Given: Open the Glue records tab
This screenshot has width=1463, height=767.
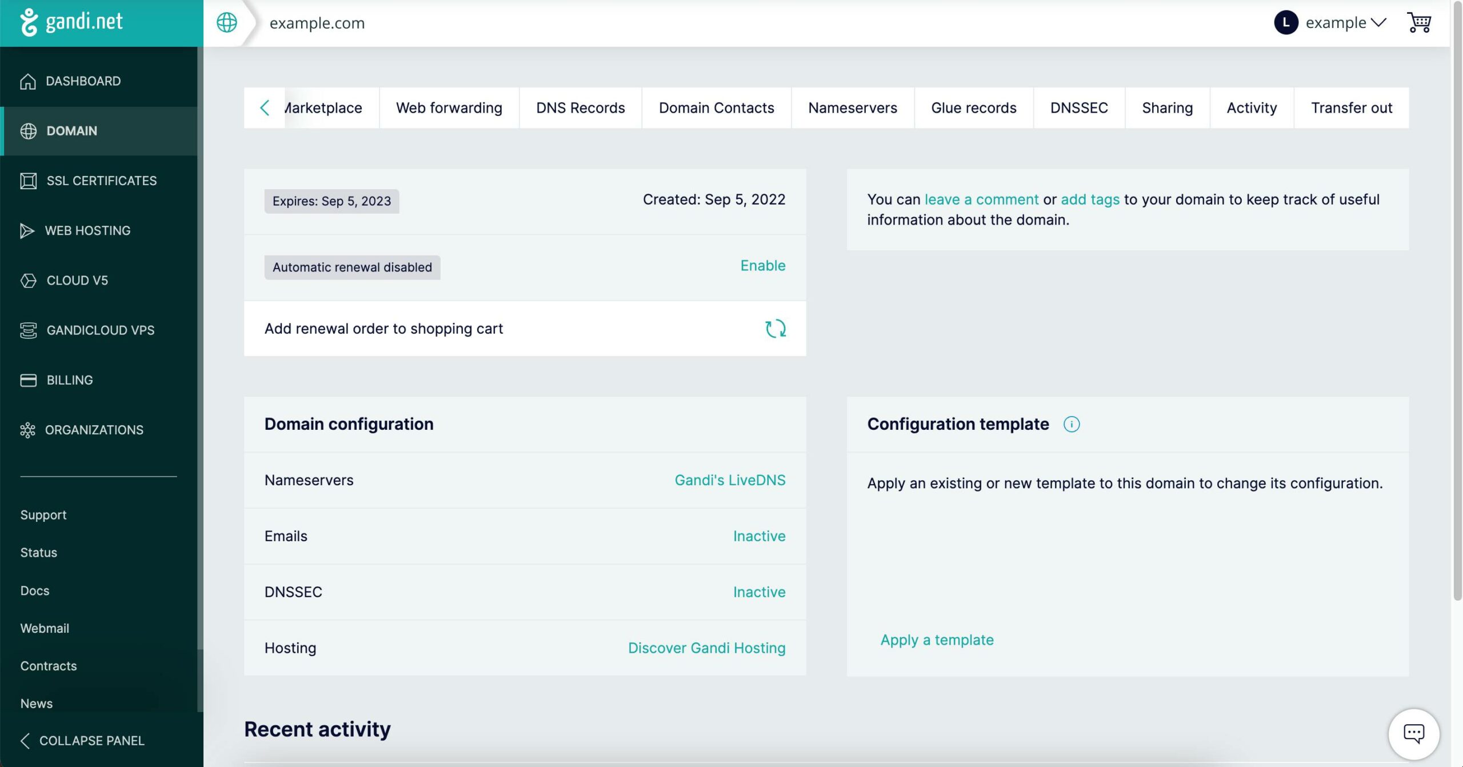Looking at the screenshot, I should point(974,108).
